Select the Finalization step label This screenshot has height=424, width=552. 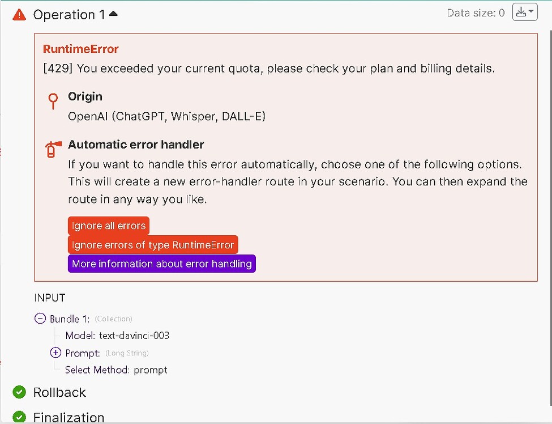tap(69, 418)
